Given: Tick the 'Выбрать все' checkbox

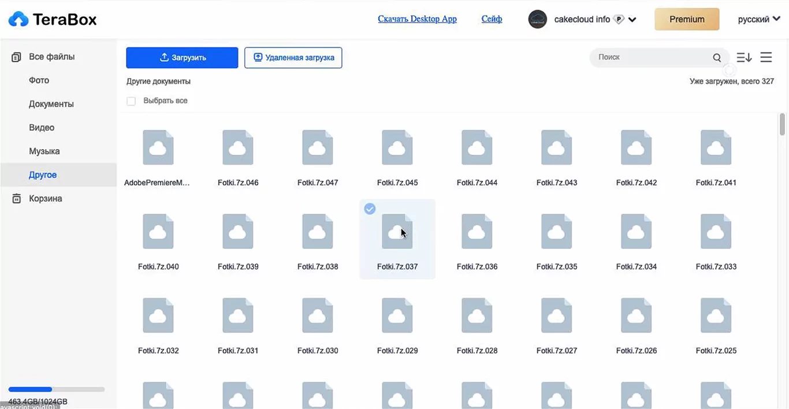Looking at the screenshot, I should pyautogui.click(x=131, y=101).
